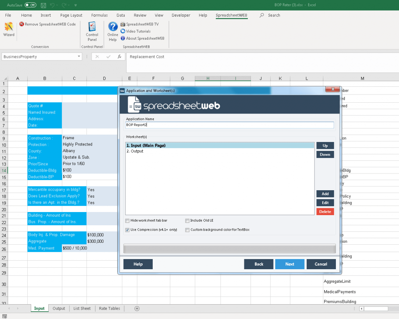399x319 pixels.
Task: Toggle AutoSave switch
Action: (30, 5)
